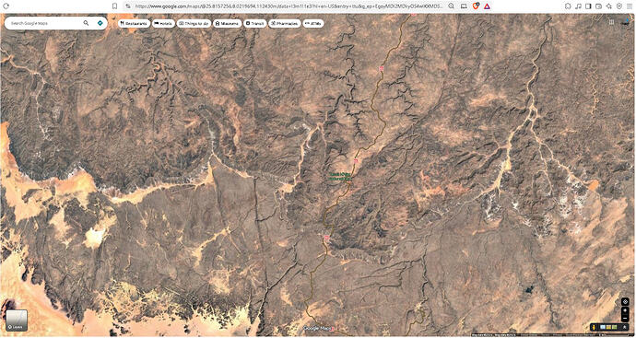Select the yellow Pegman Street View icon

point(594,327)
